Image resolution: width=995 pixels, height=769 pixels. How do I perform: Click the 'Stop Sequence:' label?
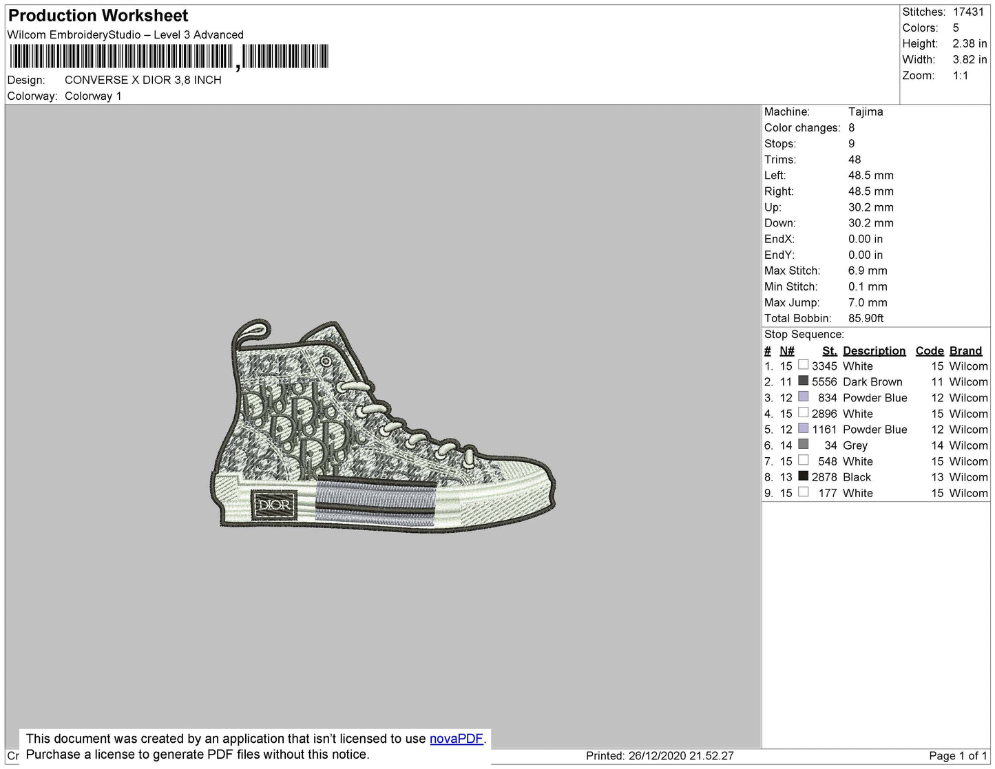click(x=804, y=335)
